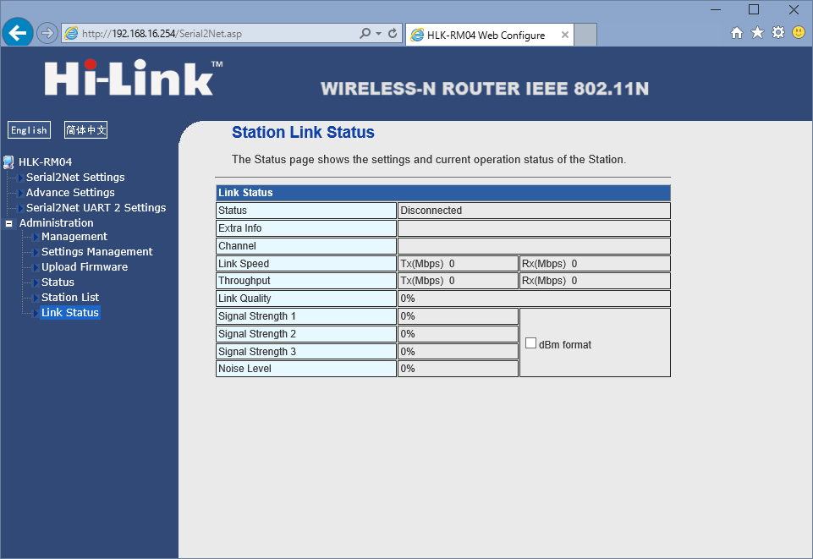This screenshot has width=813, height=559.
Task: Click the Disconnected status value
Action: click(431, 211)
